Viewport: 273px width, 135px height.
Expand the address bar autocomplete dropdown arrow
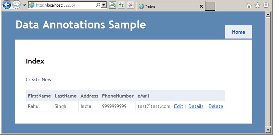coord(104,5)
